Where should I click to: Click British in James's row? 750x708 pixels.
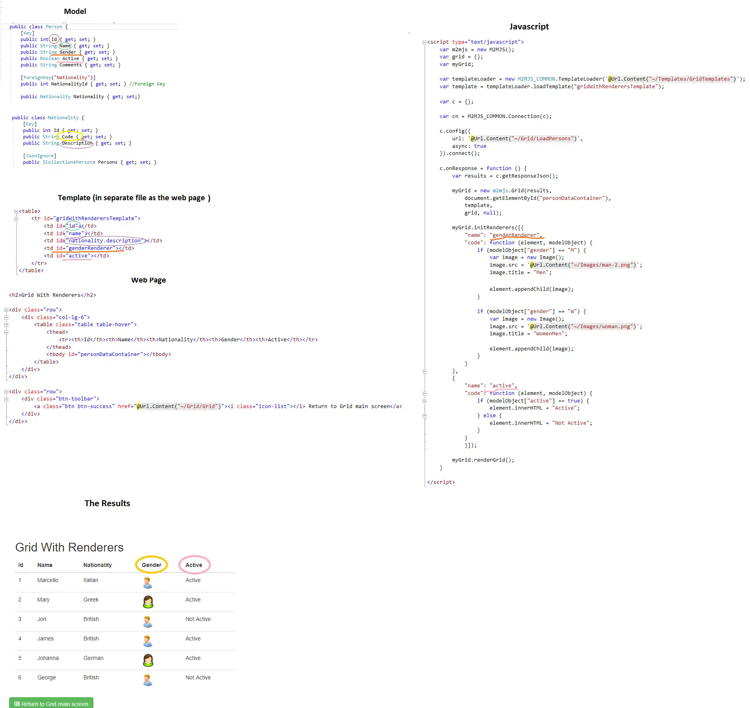click(x=91, y=638)
